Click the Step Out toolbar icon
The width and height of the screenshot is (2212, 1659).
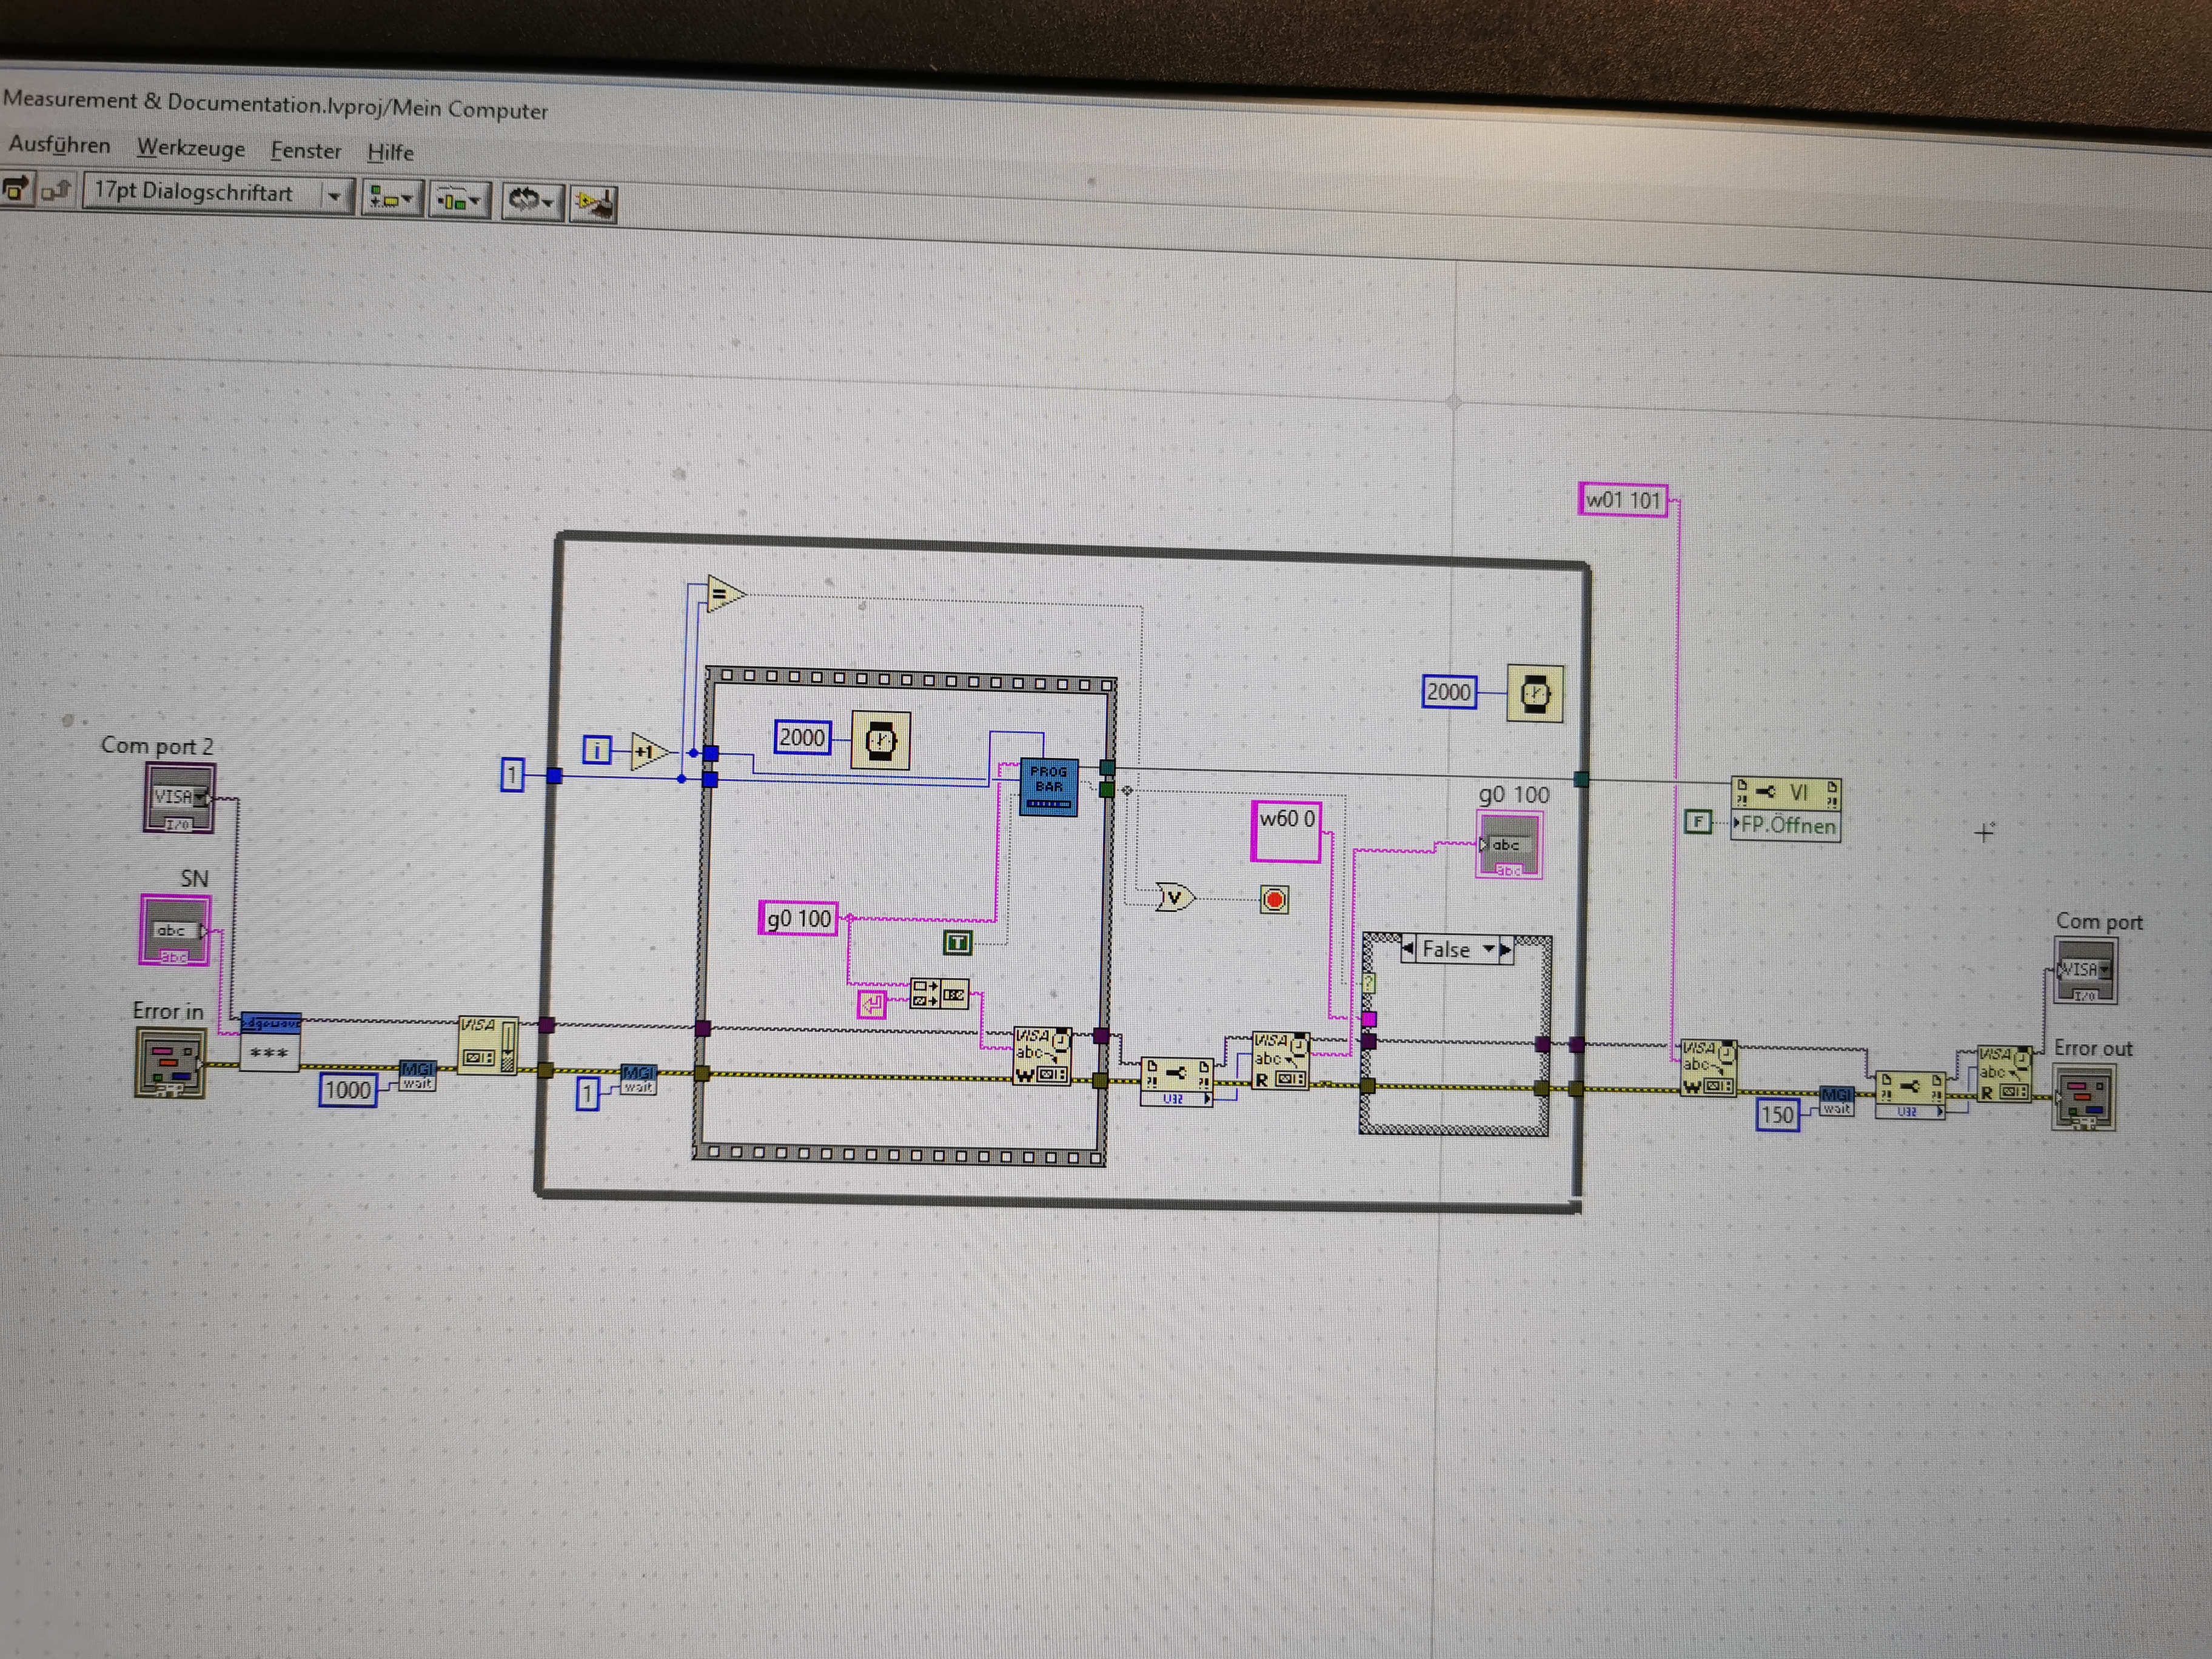(x=57, y=189)
